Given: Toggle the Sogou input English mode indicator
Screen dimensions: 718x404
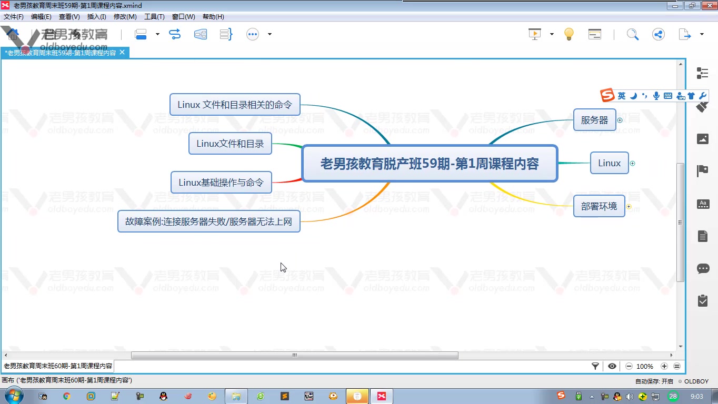Looking at the screenshot, I should pos(622,96).
